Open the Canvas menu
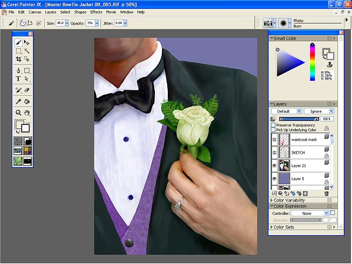Image resolution: width=352 pixels, height=264 pixels. tap(35, 12)
